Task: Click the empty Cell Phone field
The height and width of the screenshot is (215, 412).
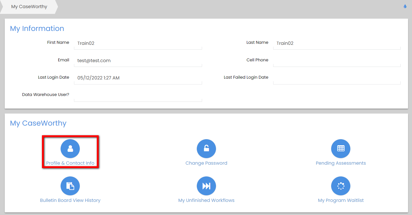Action: (337, 61)
